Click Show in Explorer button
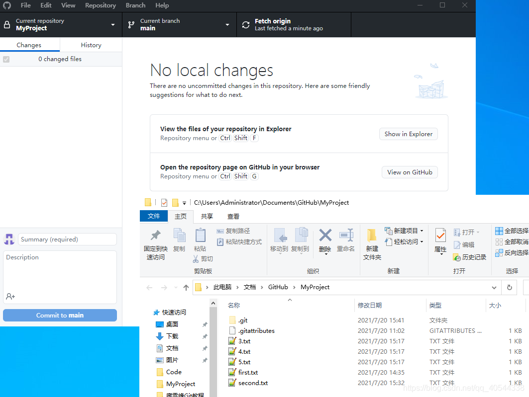The height and width of the screenshot is (397, 529). tap(408, 134)
